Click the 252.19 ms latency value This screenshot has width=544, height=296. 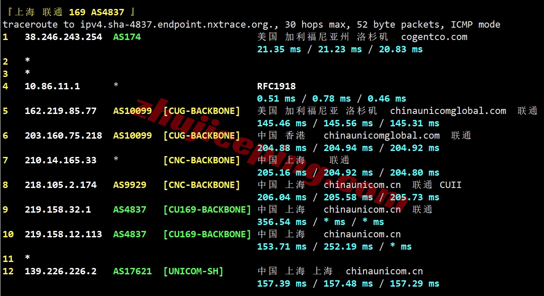click(348, 247)
